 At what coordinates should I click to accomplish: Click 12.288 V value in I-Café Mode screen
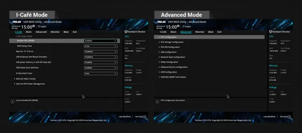[128, 94]
